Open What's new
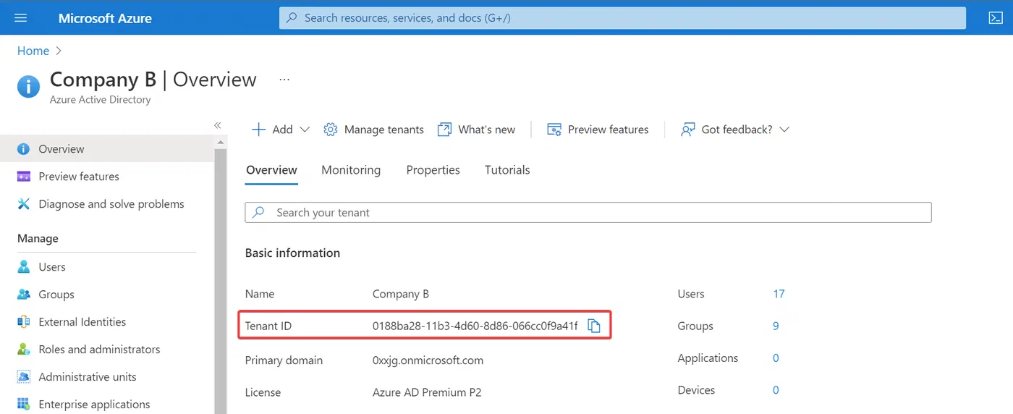Viewport: 1013px width, 414px height. point(477,130)
